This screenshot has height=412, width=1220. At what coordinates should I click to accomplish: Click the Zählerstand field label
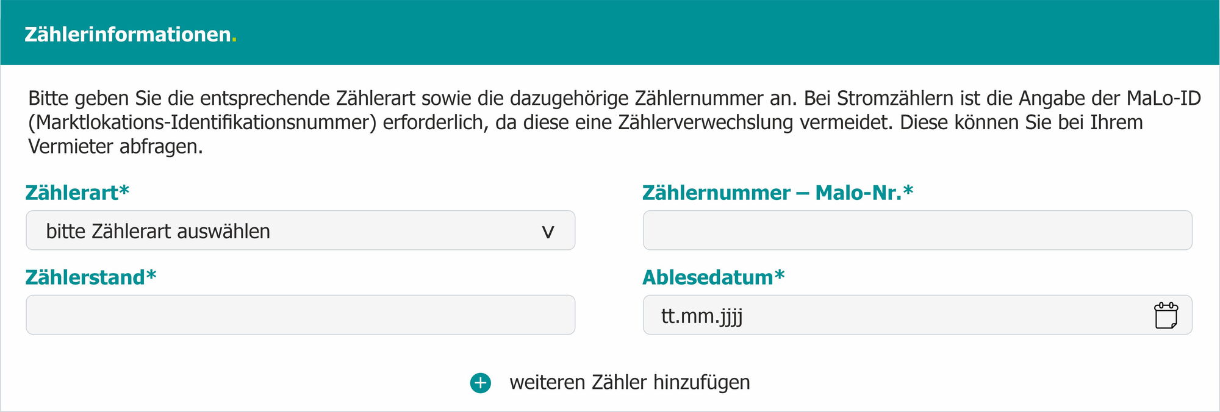(91, 277)
